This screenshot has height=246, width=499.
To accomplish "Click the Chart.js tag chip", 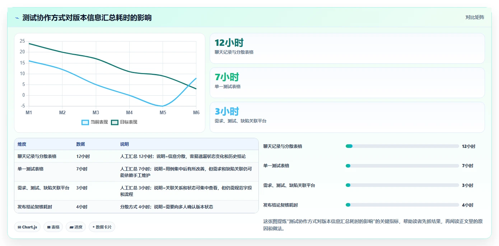I will point(27,227).
